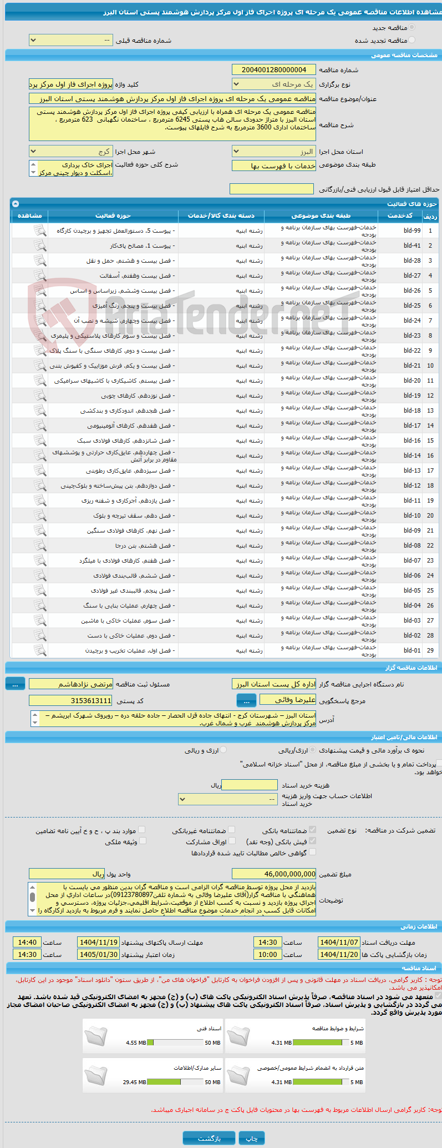Click the طبقه بندی موضوعی column header
442x1148 pixels.
point(321,215)
